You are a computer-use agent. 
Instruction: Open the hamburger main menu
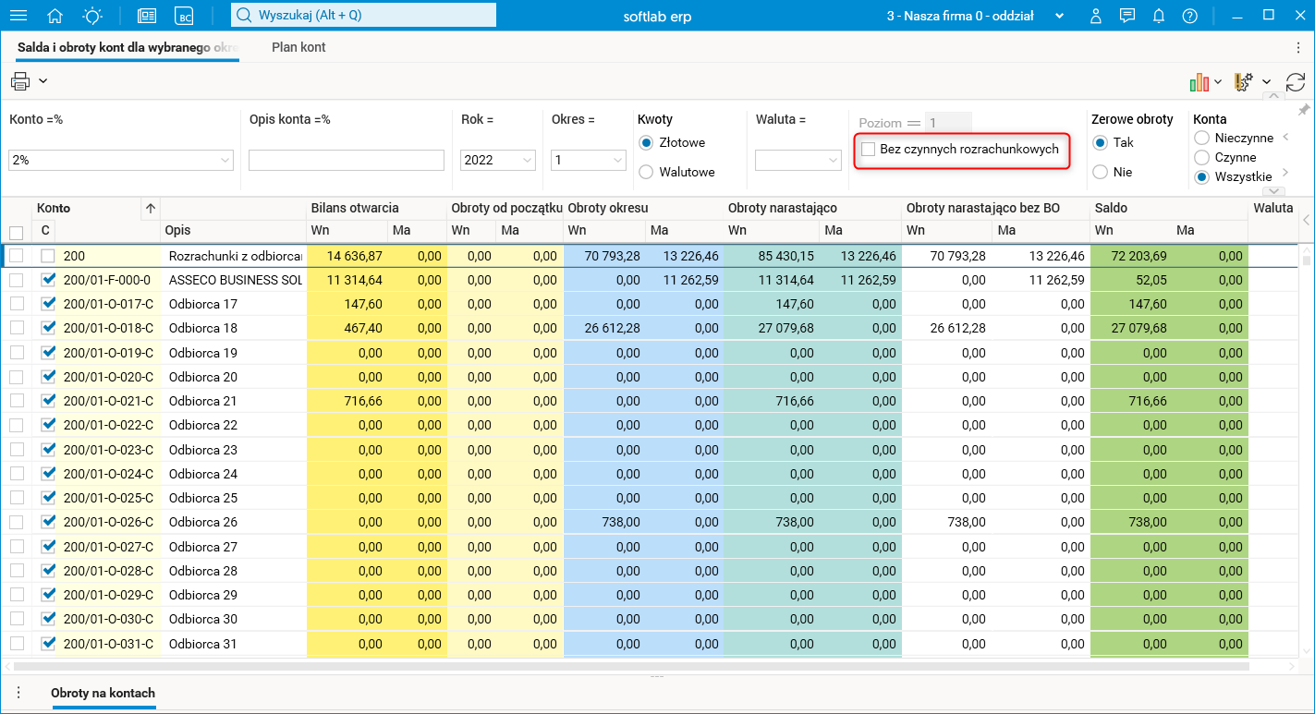(x=18, y=16)
